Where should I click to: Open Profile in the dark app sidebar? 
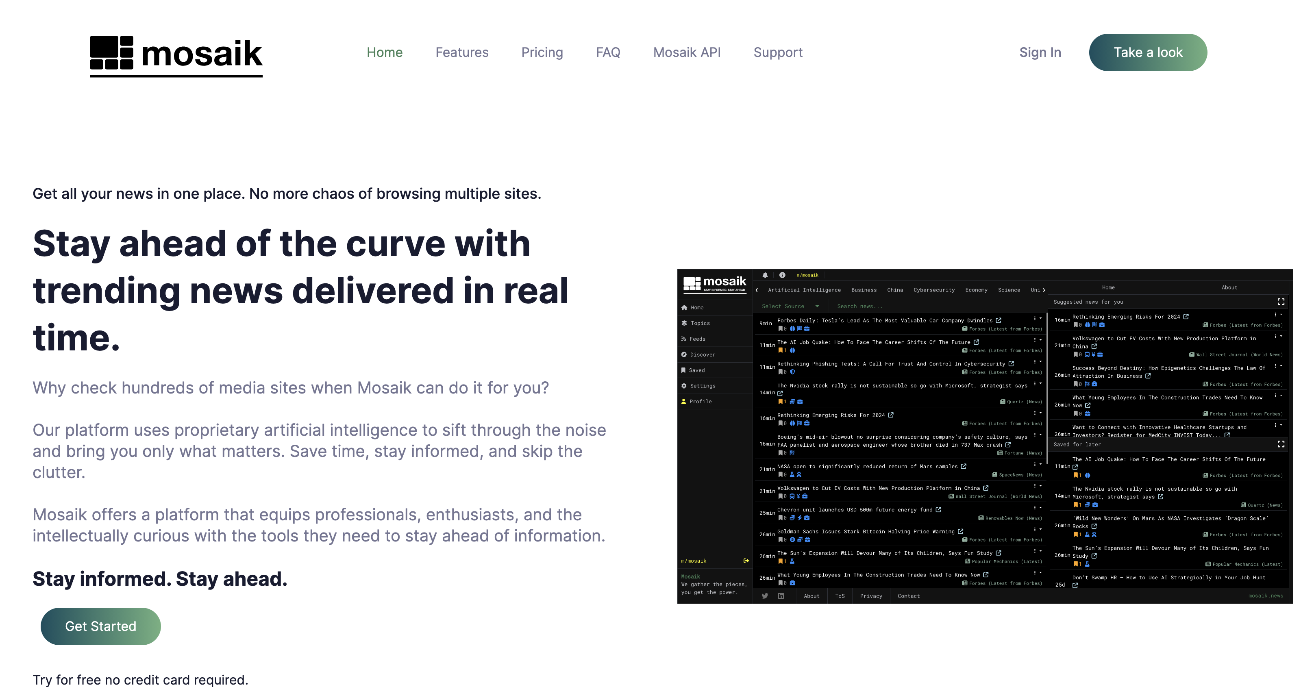715,402
